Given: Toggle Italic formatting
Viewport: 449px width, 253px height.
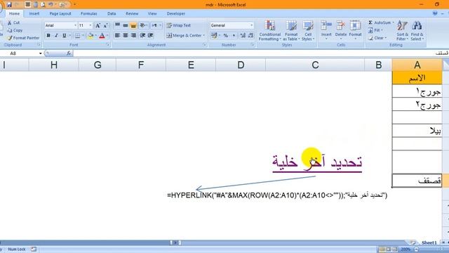Looking at the screenshot, I should coord(56,36).
